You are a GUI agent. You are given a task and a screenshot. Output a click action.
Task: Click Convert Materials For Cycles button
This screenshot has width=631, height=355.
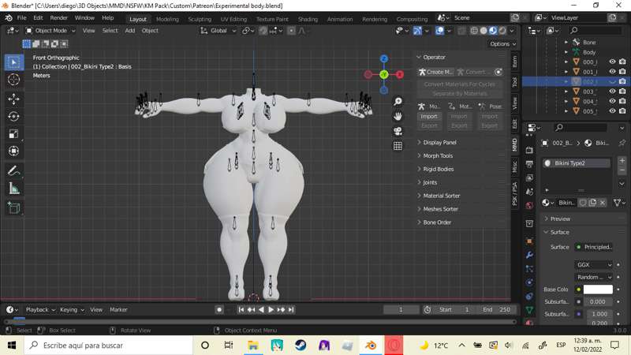(x=460, y=84)
